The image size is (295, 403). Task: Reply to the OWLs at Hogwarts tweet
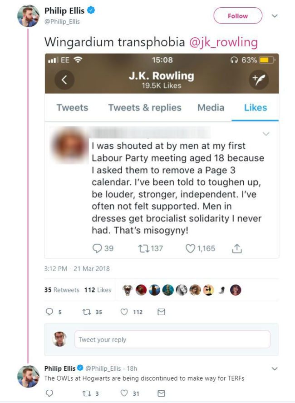(50, 393)
